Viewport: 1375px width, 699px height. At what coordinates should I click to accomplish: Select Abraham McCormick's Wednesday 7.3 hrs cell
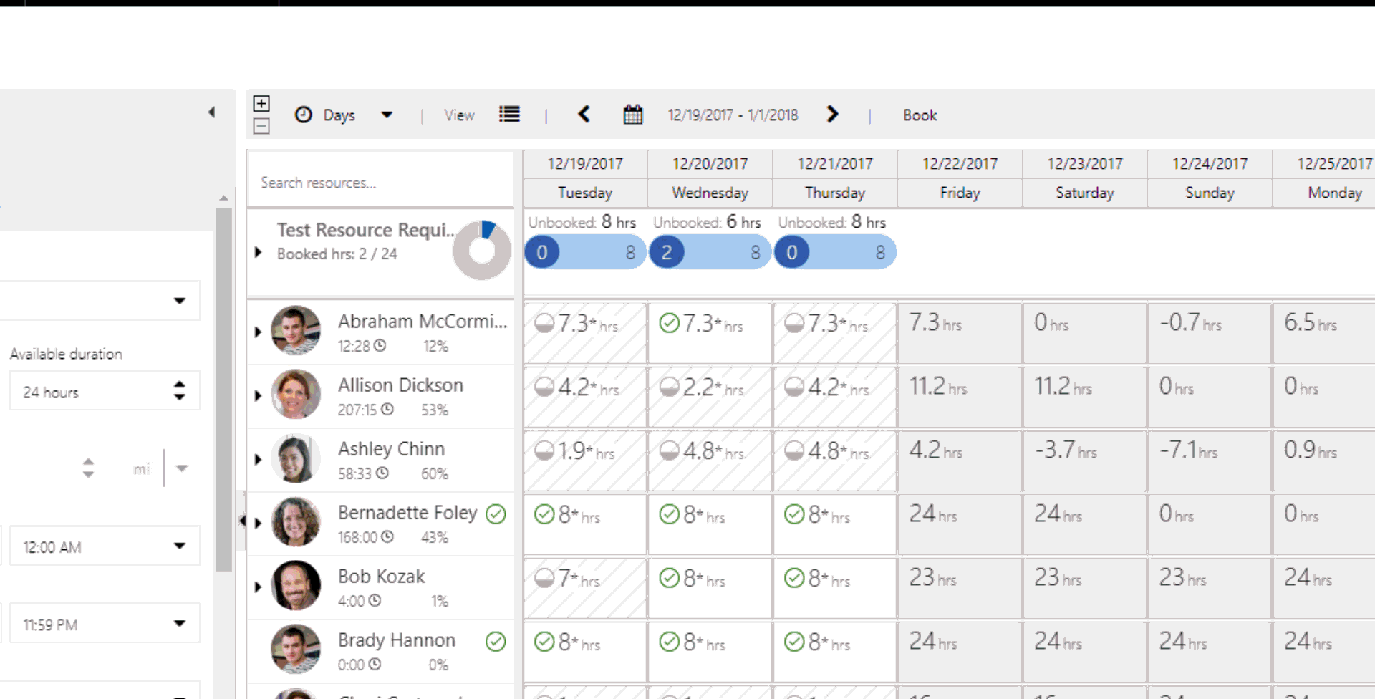pos(709,332)
